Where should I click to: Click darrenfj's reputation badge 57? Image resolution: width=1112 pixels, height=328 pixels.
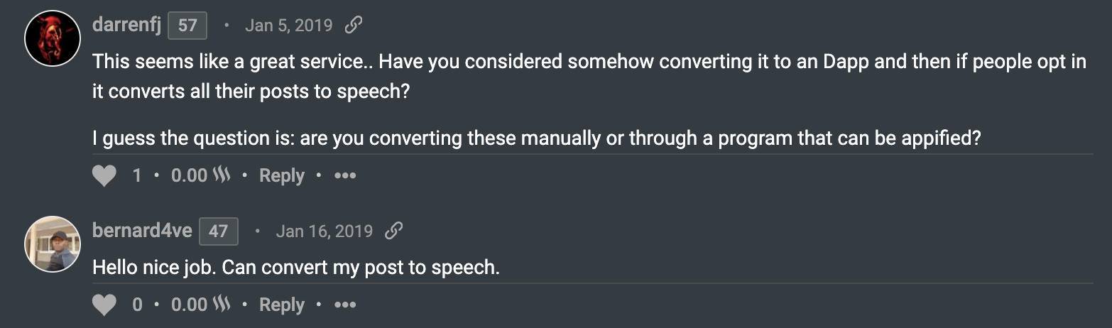(x=187, y=26)
